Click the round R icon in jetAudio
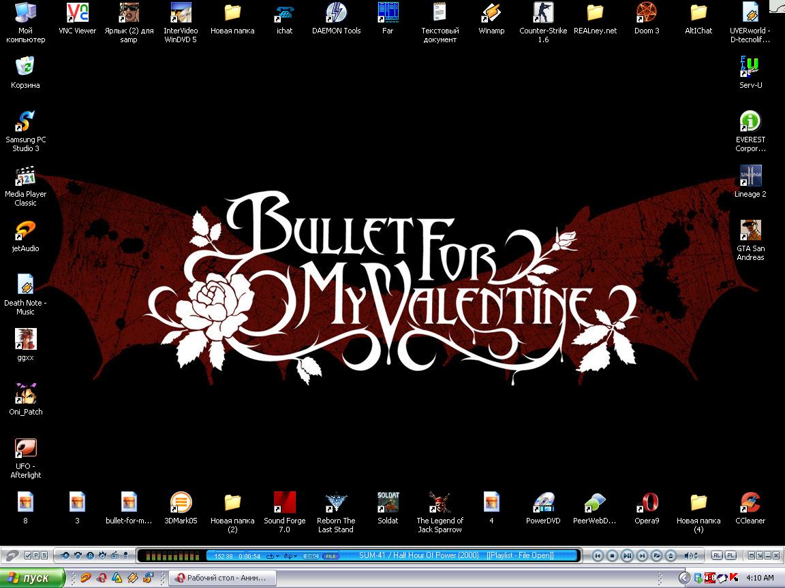Viewport: 785px width, 588px height. point(90,555)
